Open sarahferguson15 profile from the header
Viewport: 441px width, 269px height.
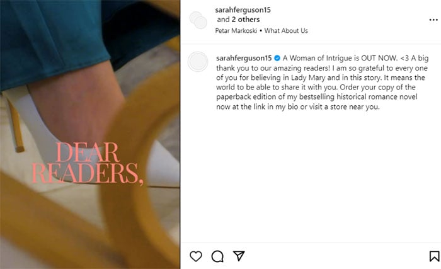pos(243,10)
